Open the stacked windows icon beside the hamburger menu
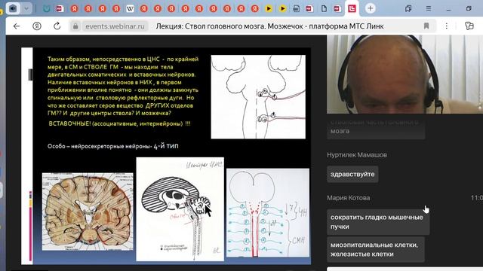Viewport: 483px width, 271px height. 408,8
